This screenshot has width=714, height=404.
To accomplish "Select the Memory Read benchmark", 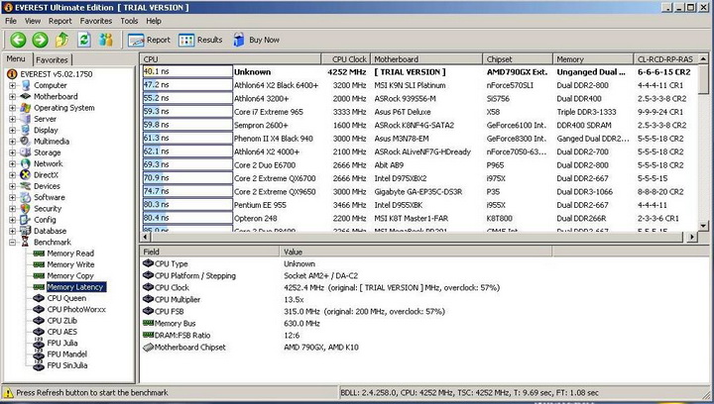I will pyautogui.click(x=70, y=253).
